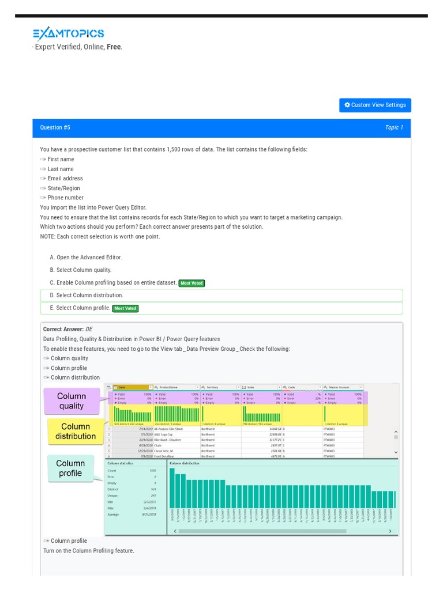Viewport: 443px width, 590px height.
Task: Click the Column distribution yellow callout
Action: point(76,432)
